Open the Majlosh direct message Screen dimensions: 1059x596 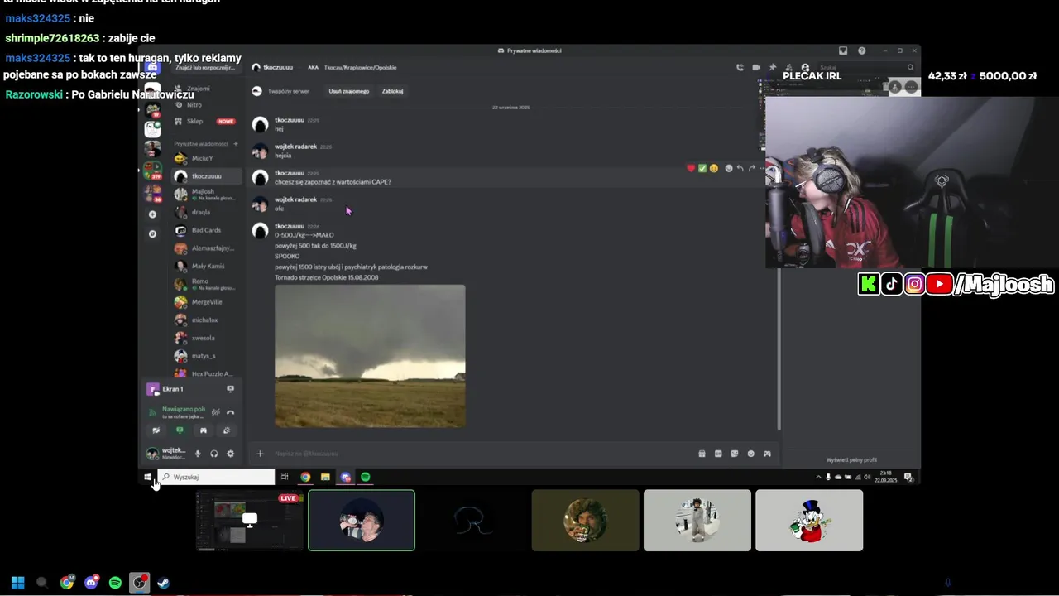[x=207, y=194]
